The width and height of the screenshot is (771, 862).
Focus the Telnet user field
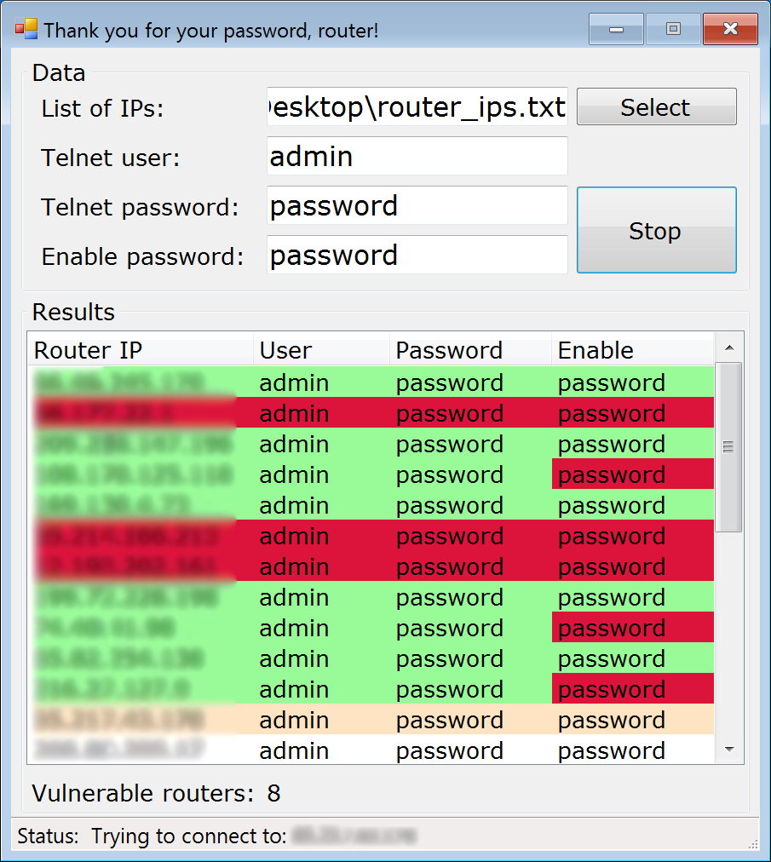[x=417, y=157]
